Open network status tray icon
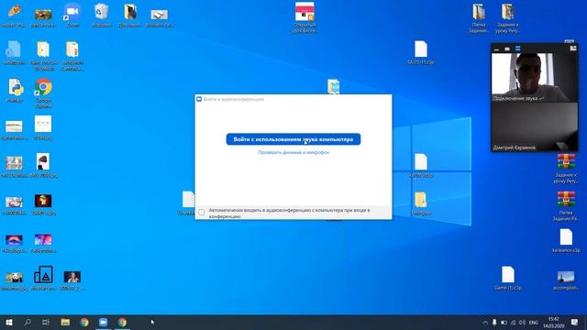587x330 pixels. coord(513,322)
